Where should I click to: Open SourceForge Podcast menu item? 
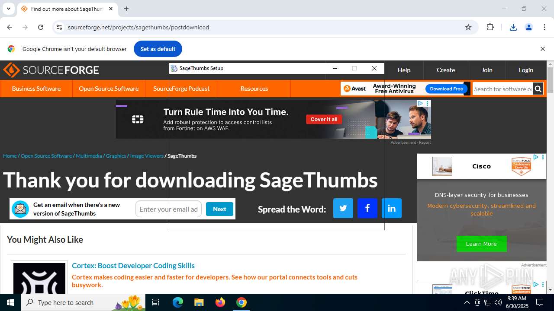coord(181,89)
